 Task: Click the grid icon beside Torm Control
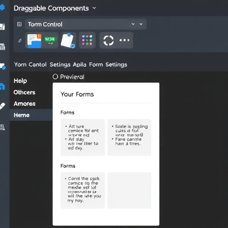click(x=20, y=24)
